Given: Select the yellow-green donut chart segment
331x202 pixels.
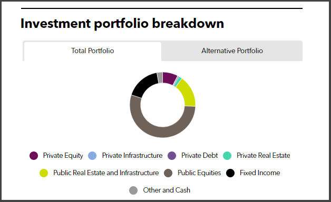Looking at the screenshot, I should [x=188, y=93].
